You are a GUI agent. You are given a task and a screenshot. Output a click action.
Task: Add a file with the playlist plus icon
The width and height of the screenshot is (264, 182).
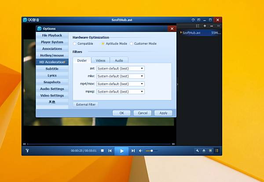(x=205, y=26)
